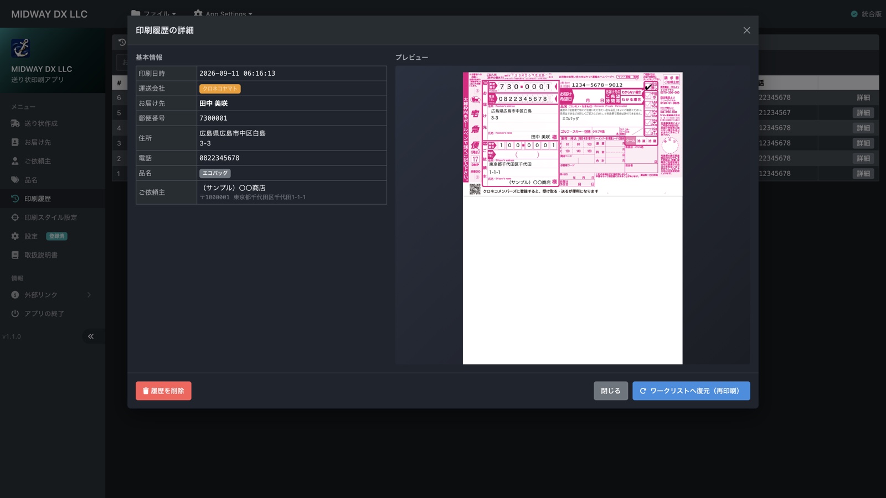This screenshot has width=886, height=498.
Task: Click the エコバッグ item badge
Action: pos(215,173)
